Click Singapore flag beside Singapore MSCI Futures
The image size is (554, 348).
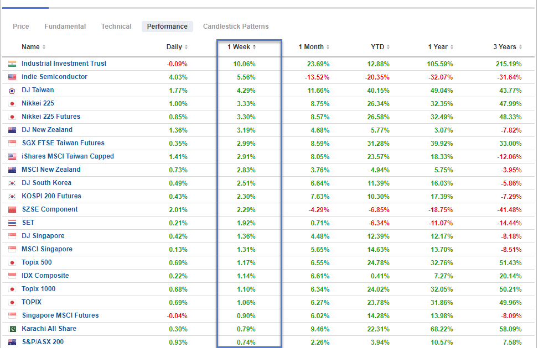(x=12, y=315)
